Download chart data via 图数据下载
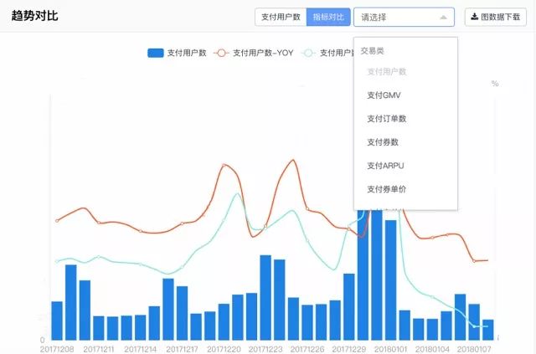 click(496, 17)
